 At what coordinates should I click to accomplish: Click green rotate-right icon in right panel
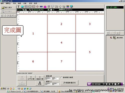point(111,7)
